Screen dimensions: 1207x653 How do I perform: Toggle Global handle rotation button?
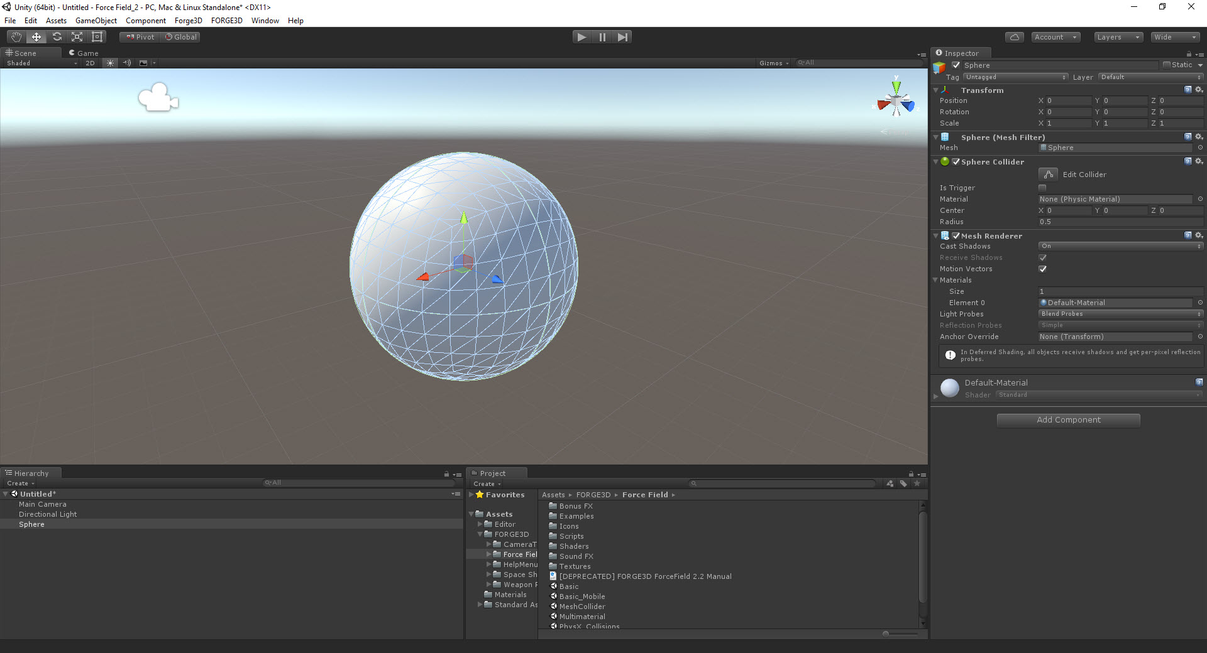tap(181, 37)
